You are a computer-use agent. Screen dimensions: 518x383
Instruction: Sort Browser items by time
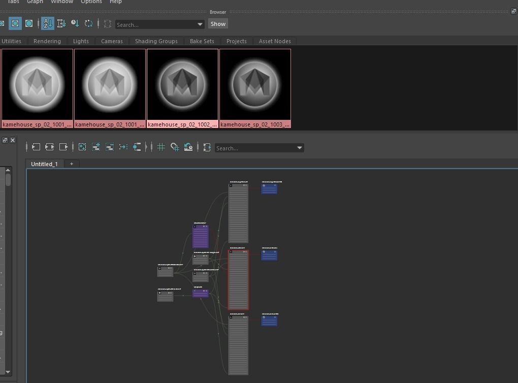point(75,24)
